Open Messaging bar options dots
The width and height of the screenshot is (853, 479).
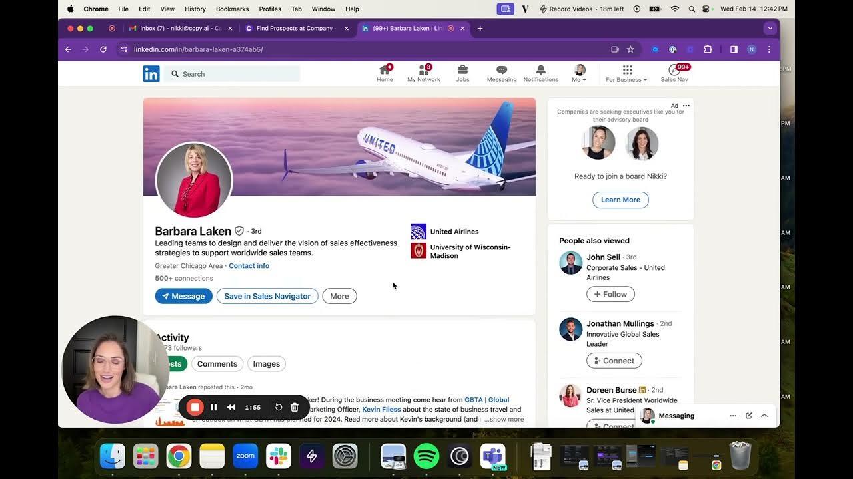733,416
